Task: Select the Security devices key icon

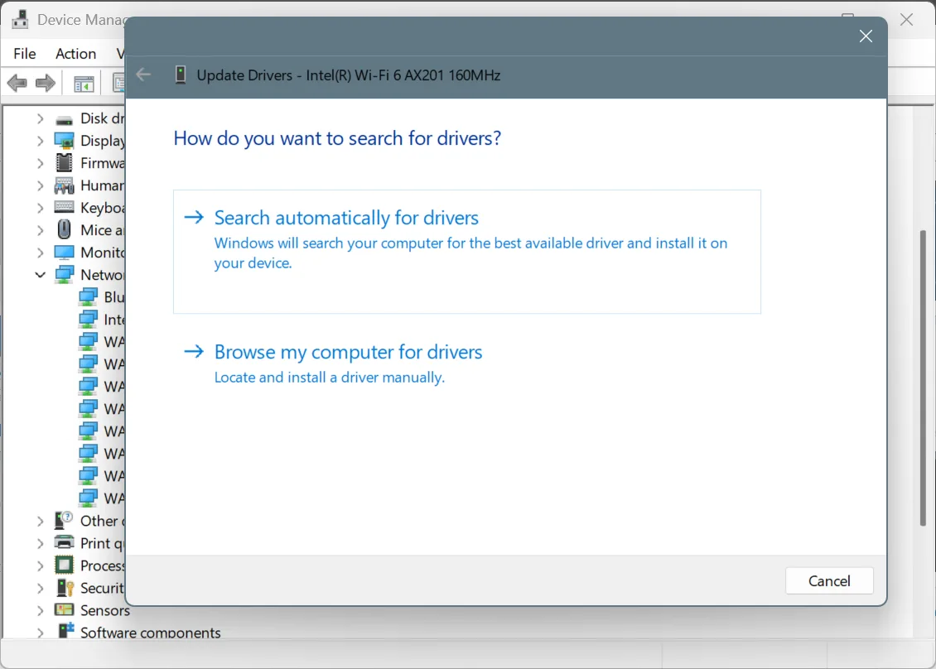Action: click(65, 588)
